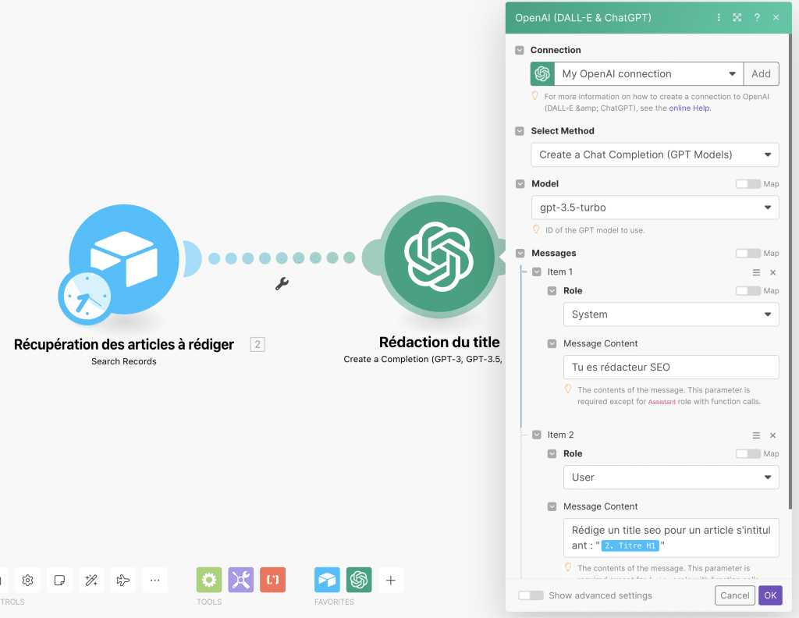The height and width of the screenshot is (618, 799).
Task: Click the explain flow airplane icon
Action: coord(123,580)
